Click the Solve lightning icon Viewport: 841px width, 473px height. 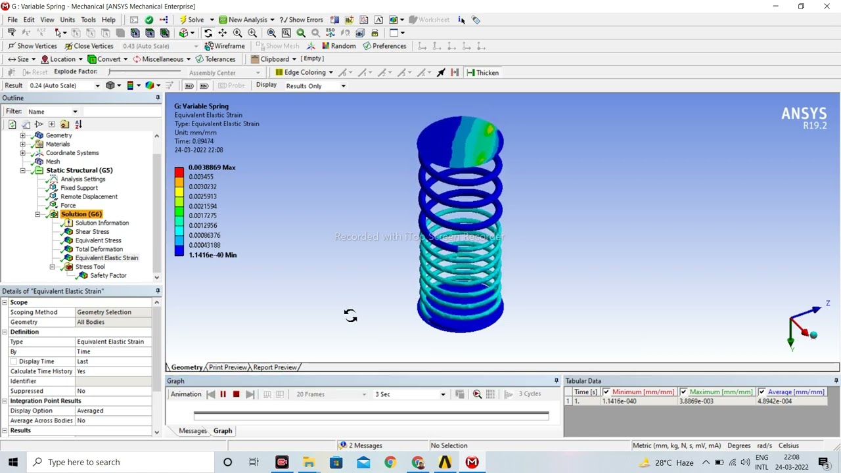183,20
